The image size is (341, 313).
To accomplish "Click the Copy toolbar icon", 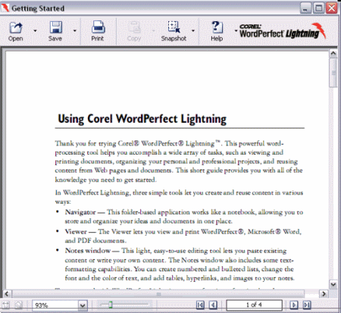I will pyautogui.click(x=134, y=27).
